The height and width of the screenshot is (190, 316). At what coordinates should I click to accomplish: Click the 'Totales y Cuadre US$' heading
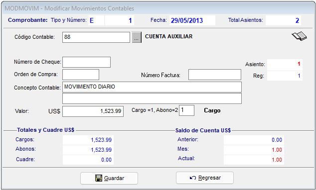45,130
